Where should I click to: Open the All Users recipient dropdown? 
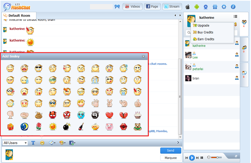click(15, 143)
